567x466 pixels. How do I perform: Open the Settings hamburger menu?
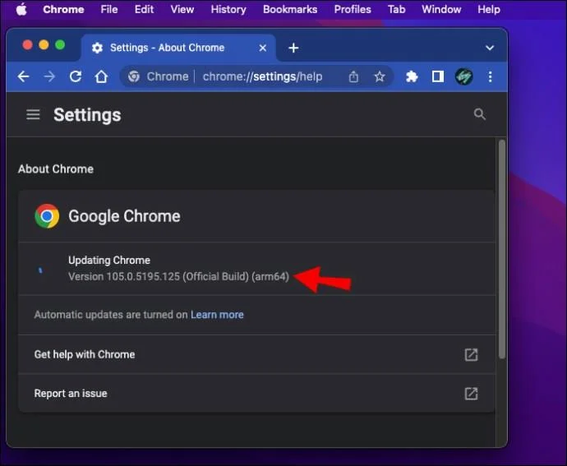33,115
